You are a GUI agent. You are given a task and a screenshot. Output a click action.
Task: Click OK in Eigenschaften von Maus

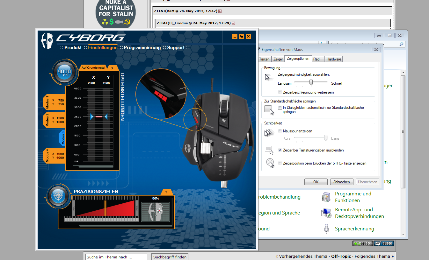tap(316, 182)
